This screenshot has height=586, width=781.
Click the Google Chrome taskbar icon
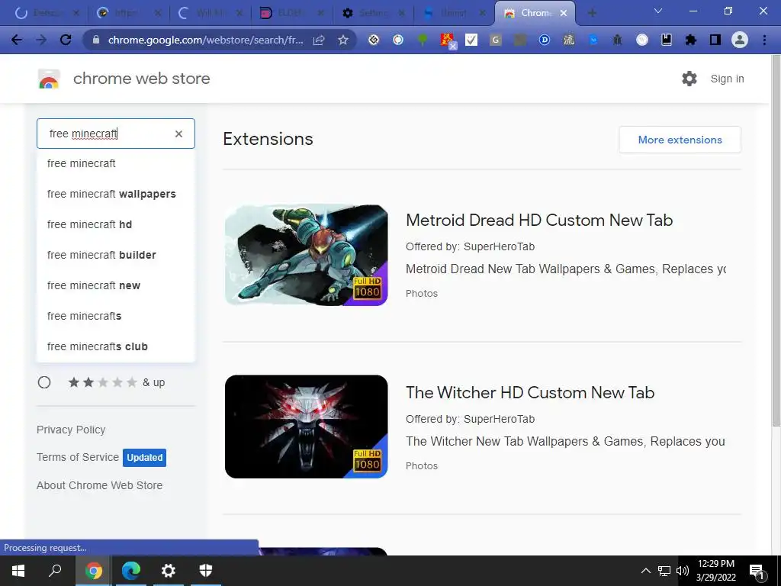click(x=94, y=571)
